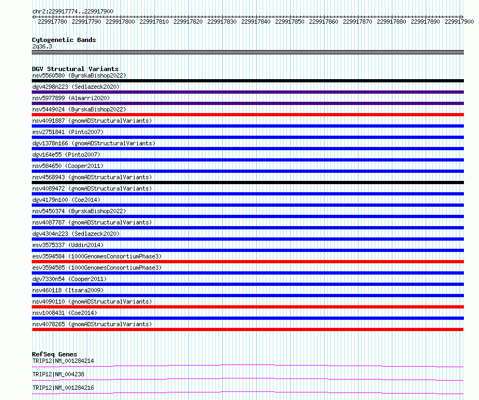
Task: Click the blue bar under nsv4091887
Action: coord(248,126)
